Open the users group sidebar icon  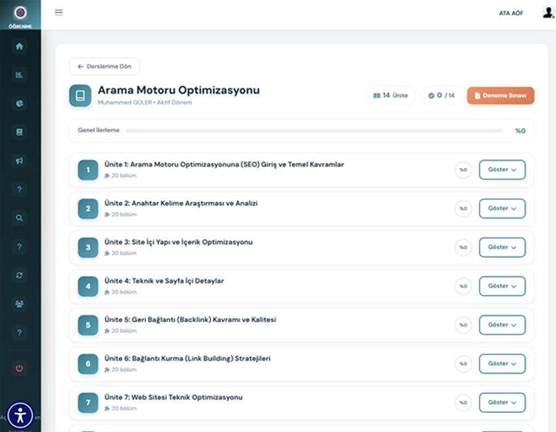point(20,303)
